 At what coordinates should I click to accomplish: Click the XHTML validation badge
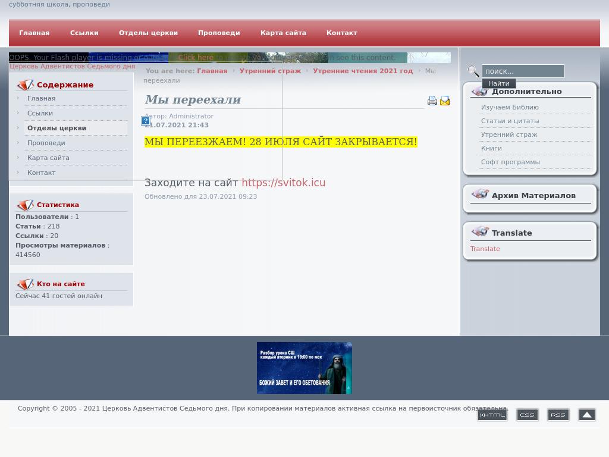click(x=492, y=415)
